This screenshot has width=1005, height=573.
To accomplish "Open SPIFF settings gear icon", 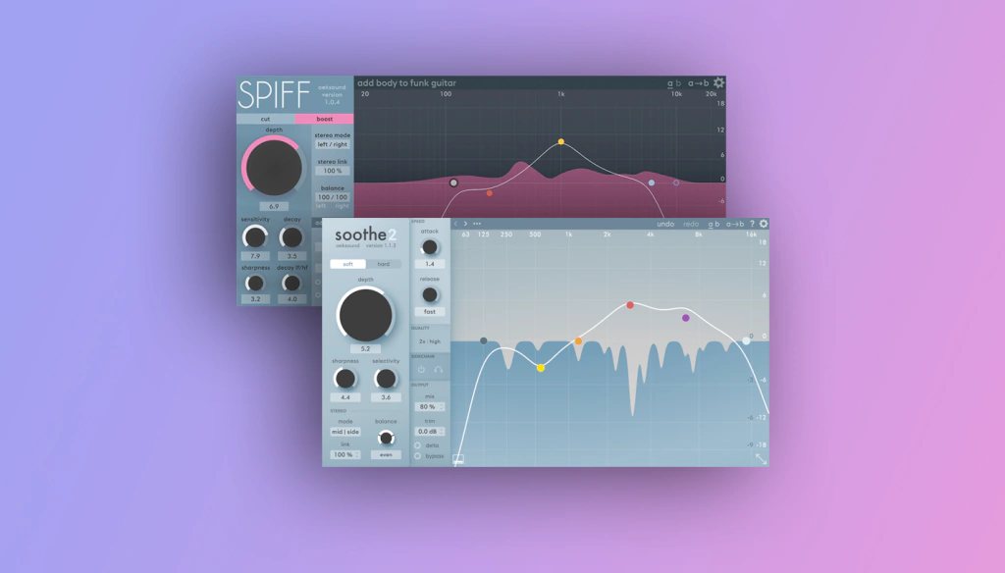I will pyautogui.click(x=718, y=83).
